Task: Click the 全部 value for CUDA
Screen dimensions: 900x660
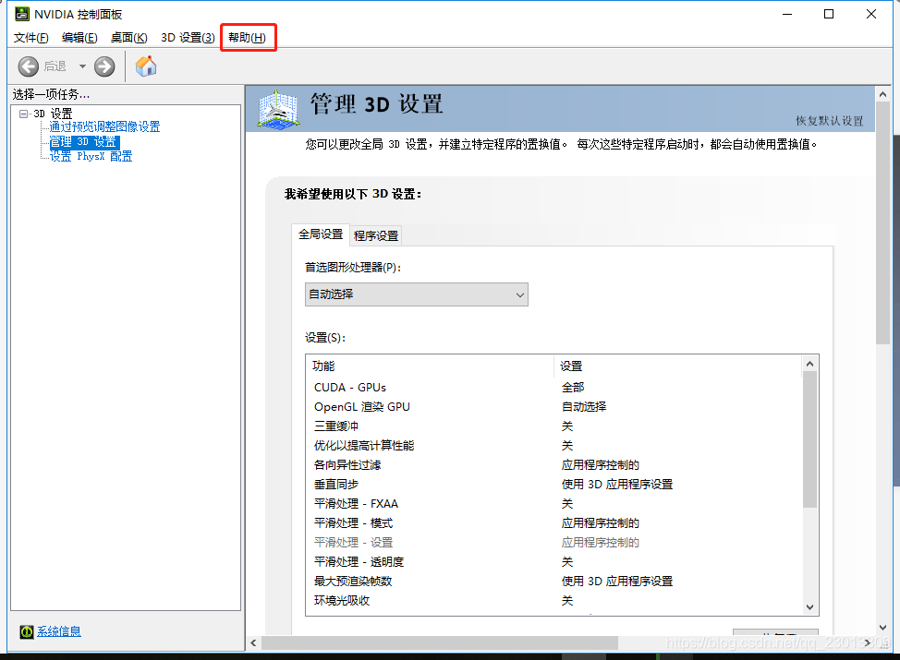Action: (573, 388)
